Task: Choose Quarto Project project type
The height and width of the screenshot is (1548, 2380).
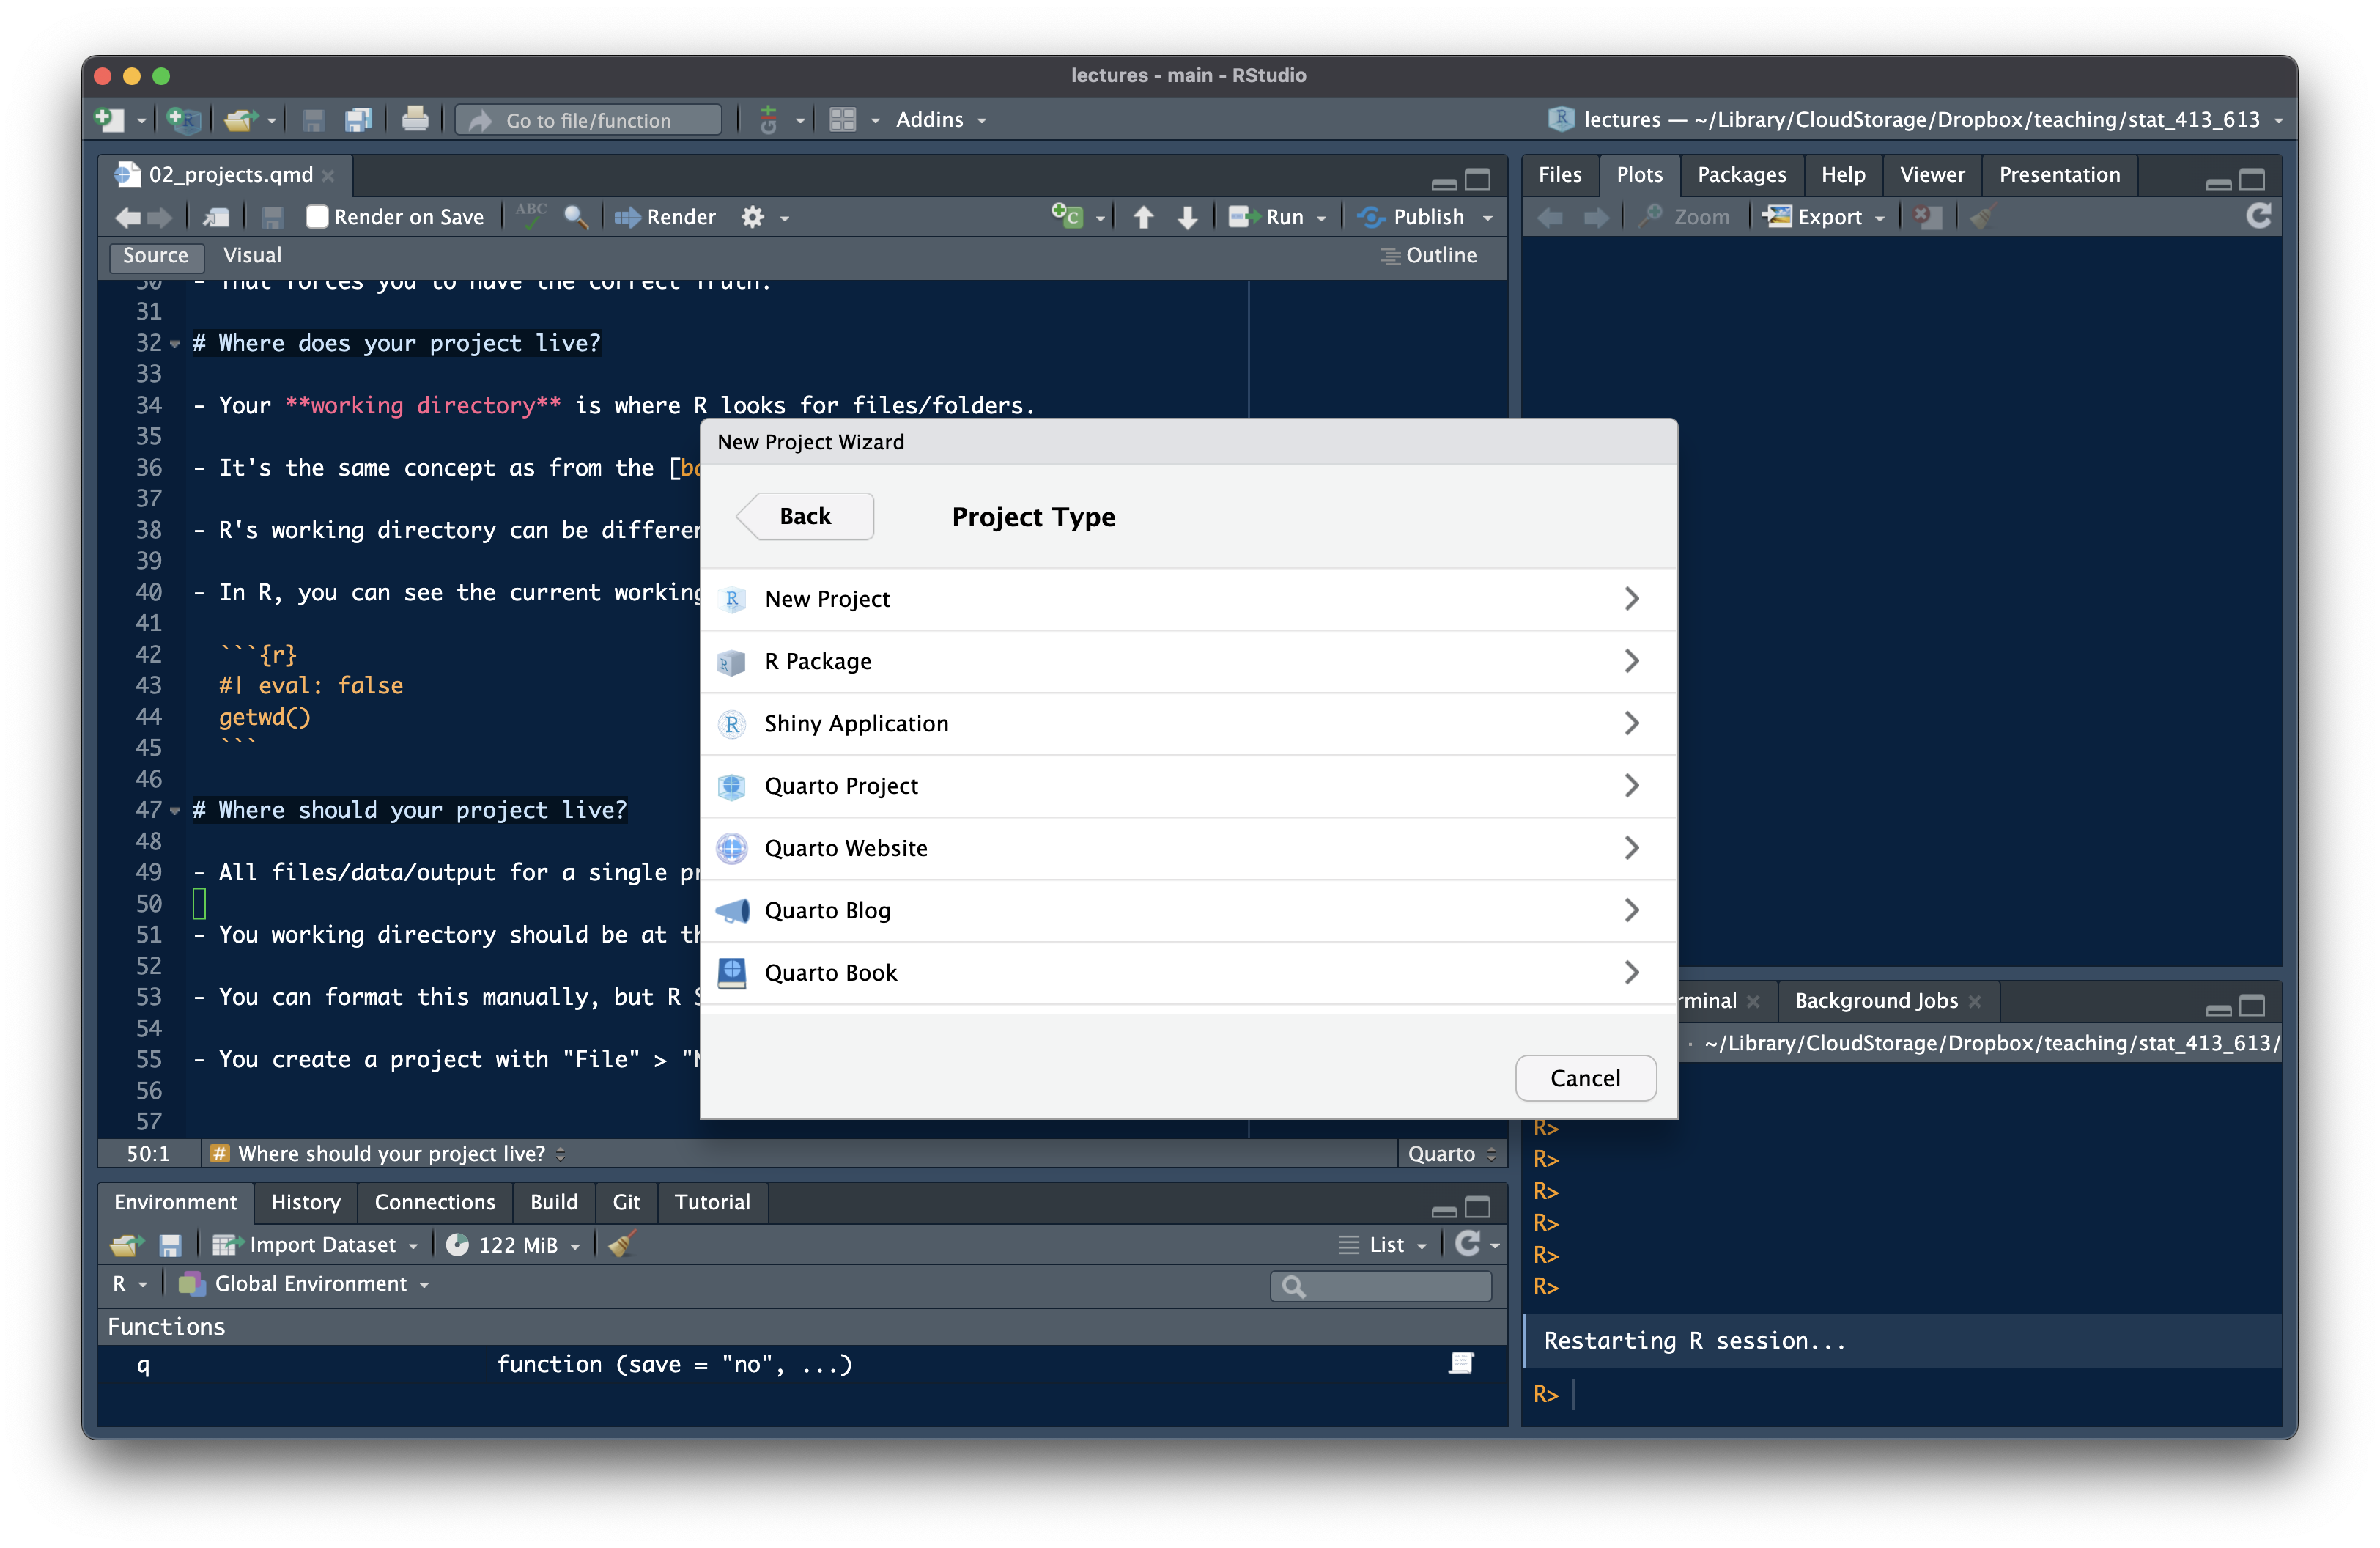Action: (x=1188, y=786)
